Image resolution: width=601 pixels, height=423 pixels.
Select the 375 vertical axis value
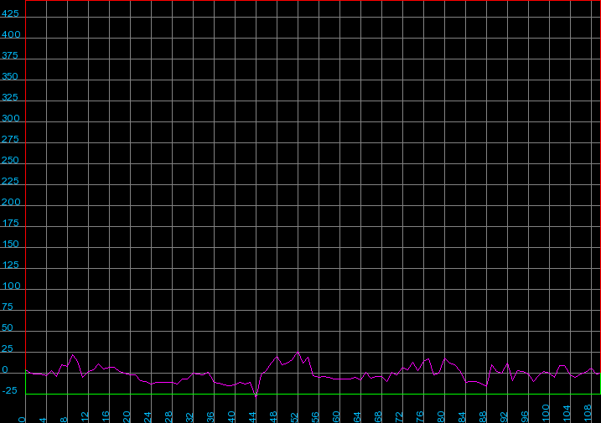tap(10, 55)
